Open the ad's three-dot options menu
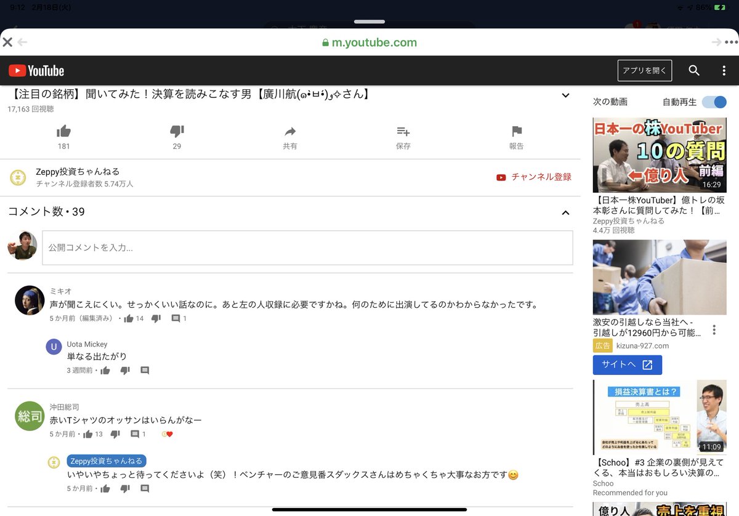The height and width of the screenshot is (516, 739). (714, 329)
